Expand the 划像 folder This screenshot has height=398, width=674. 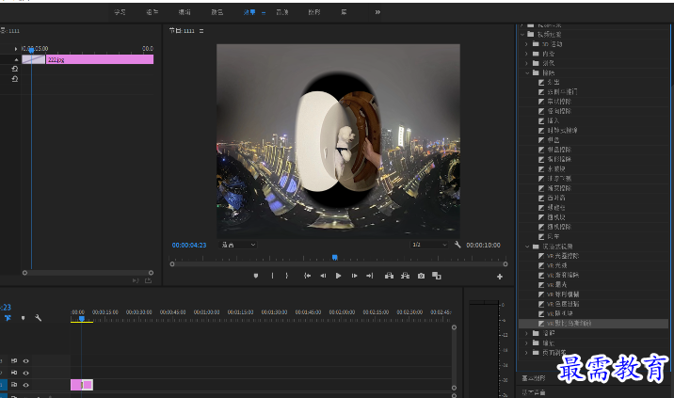(526, 63)
